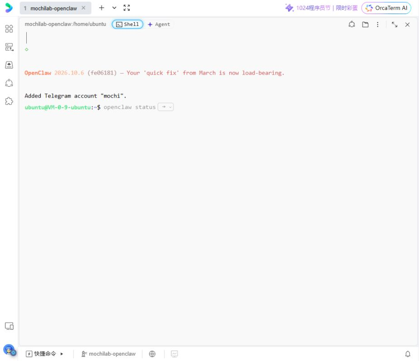Open the plugins puzzle icon in sidebar
This screenshot has height=361, width=419.
9,101
